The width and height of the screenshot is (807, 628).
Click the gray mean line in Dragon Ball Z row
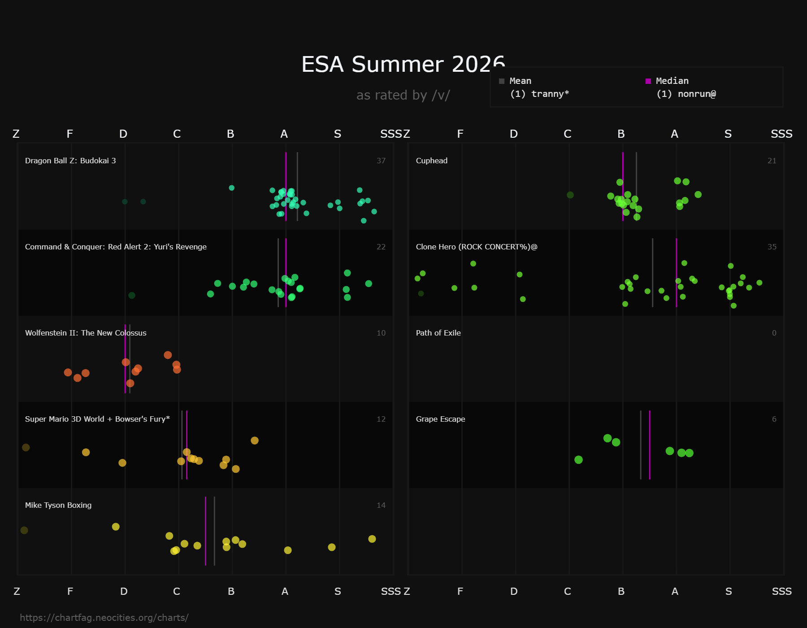coord(297,187)
